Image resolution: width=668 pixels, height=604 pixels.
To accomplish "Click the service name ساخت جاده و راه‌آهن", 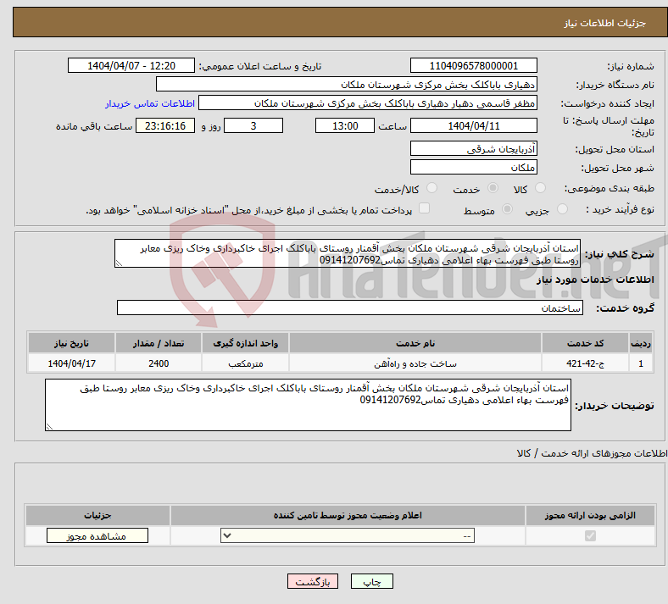I will (415, 363).
